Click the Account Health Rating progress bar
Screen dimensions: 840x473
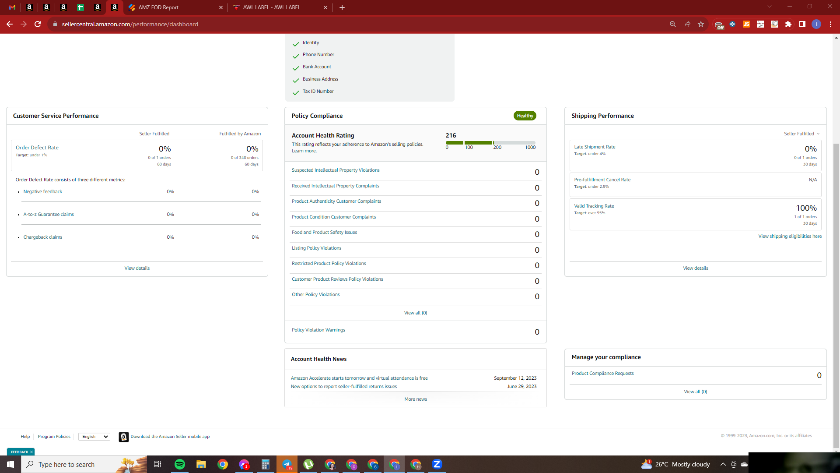[490, 143]
